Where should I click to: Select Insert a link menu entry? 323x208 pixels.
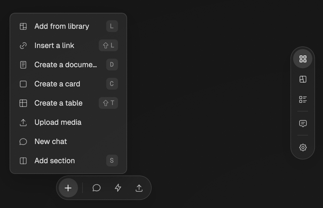tap(68, 45)
